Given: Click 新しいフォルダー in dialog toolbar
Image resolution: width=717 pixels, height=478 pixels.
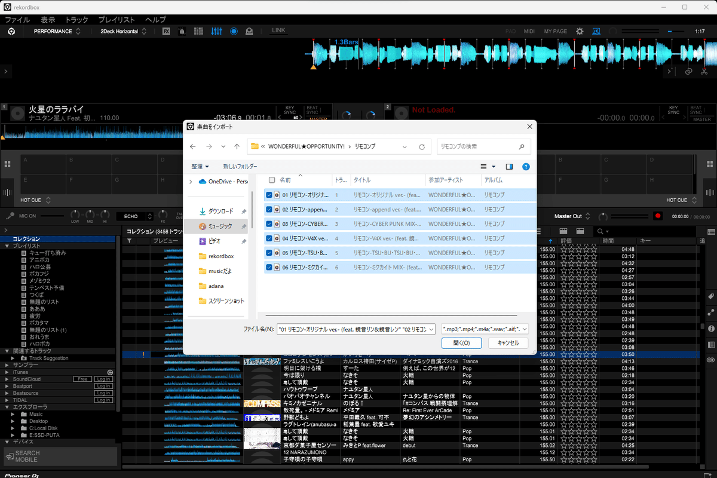Looking at the screenshot, I should [x=240, y=167].
